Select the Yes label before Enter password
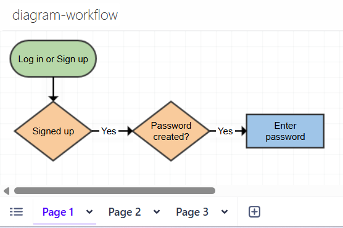The width and height of the screenshot is (343, 228). 225,131
